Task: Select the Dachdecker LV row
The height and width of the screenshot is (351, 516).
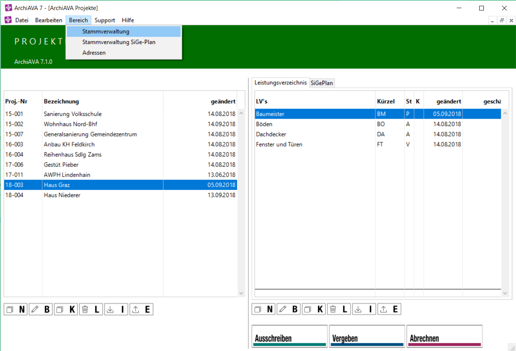Action: (378, 134)
